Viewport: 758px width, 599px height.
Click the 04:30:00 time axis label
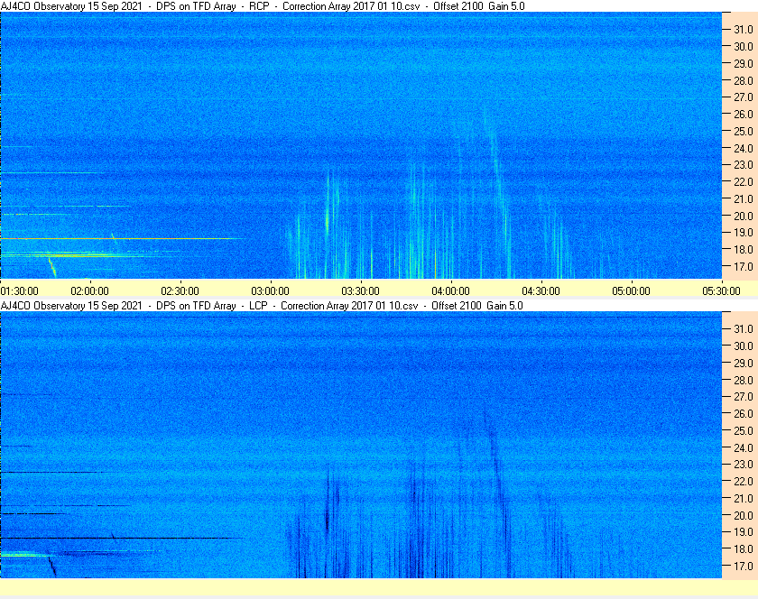(x=541, y=291)
